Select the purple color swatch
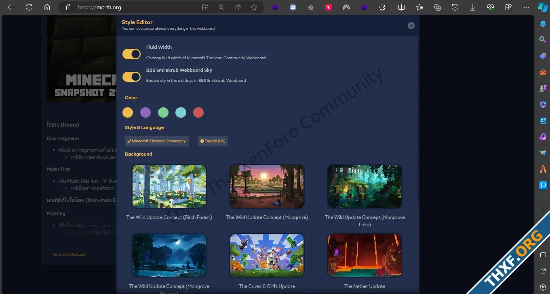Screen dimensions: 550x294 145,113
